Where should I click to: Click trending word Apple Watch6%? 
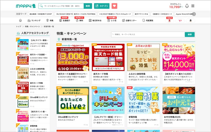click(184, 14)
